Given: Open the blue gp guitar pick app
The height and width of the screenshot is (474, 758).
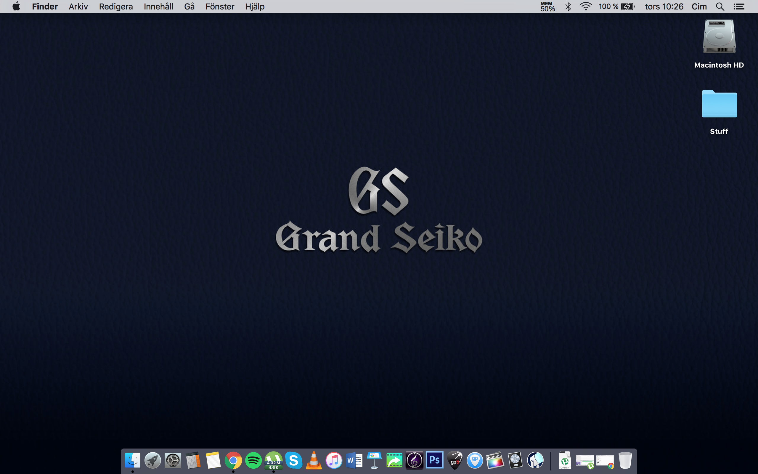Looking at the screenshot, I should tap(475, 460).
